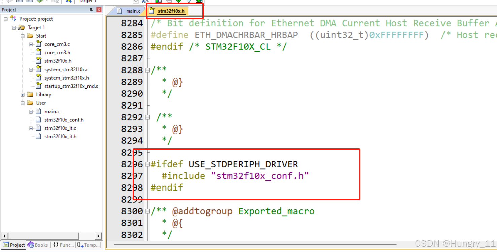Open the Project tab at panel bottom
This screenshot has height=252, width=497.
click(13, 245)
